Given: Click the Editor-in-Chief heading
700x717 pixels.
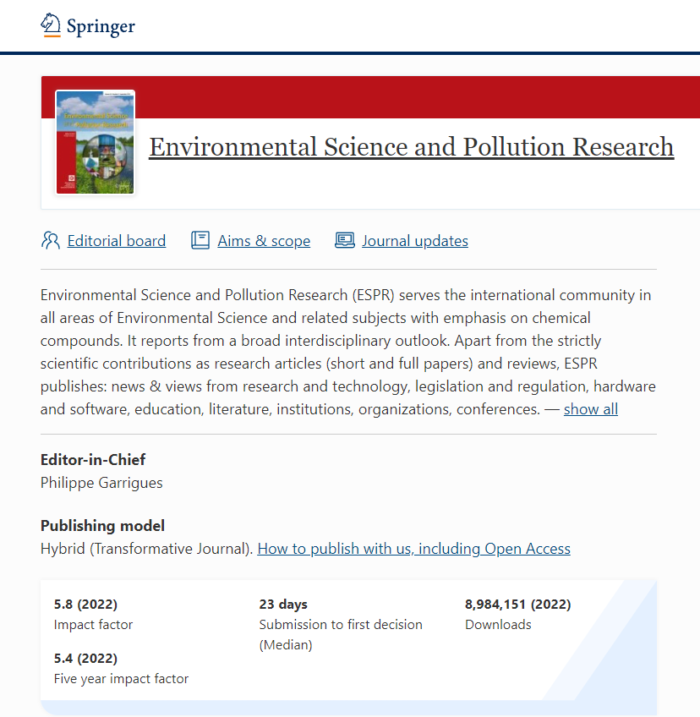Looking at the screenshot, I should pos(93,460).
